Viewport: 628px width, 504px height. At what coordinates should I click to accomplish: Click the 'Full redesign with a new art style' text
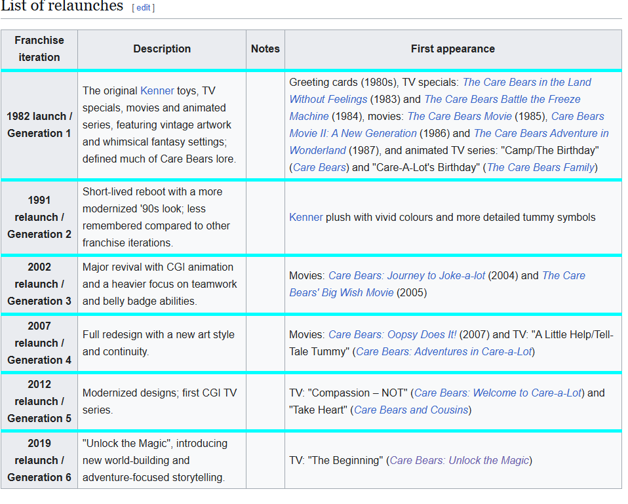pyautogui.click(x=158, y=343)
